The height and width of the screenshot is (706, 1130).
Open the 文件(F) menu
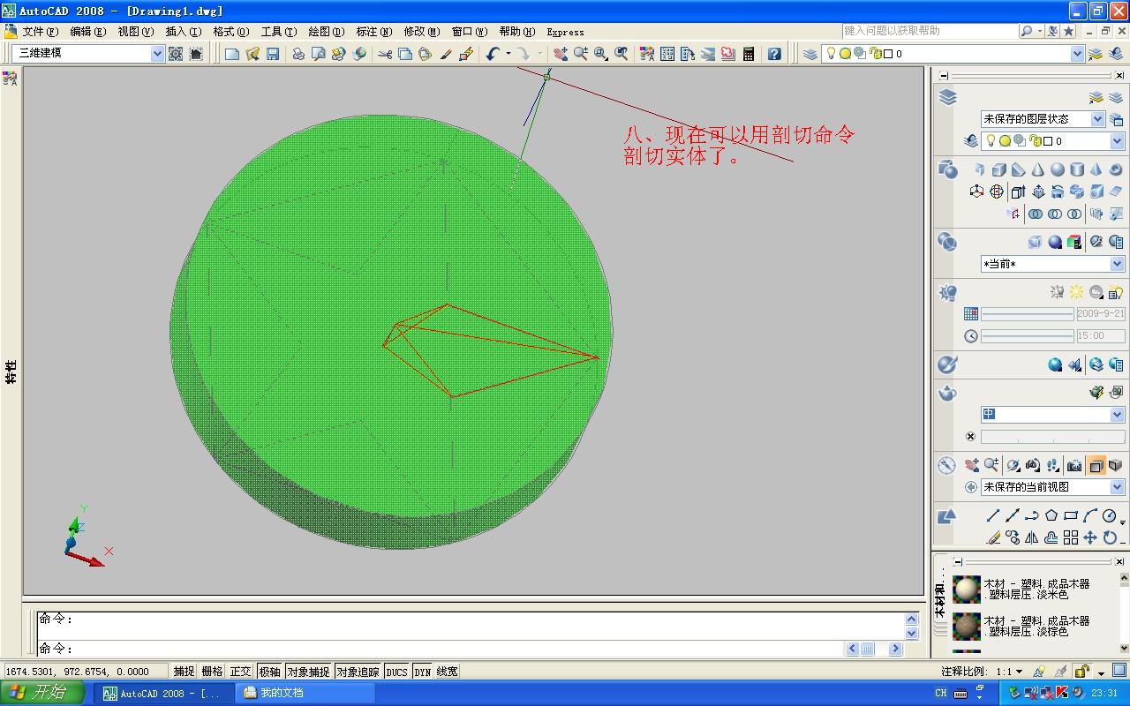[40, 32]
